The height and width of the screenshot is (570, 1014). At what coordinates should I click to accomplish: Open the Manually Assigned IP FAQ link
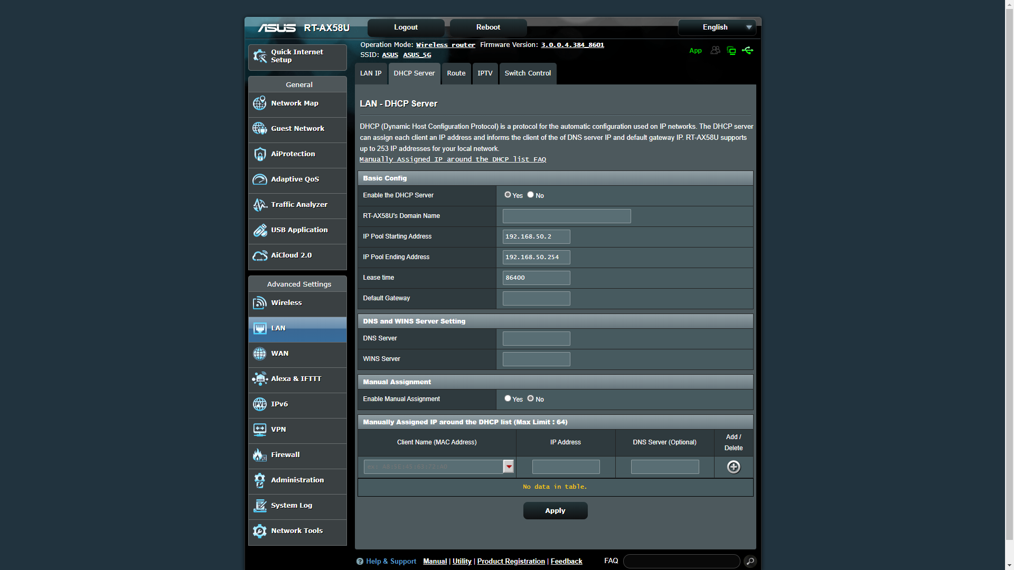point(453,159)
